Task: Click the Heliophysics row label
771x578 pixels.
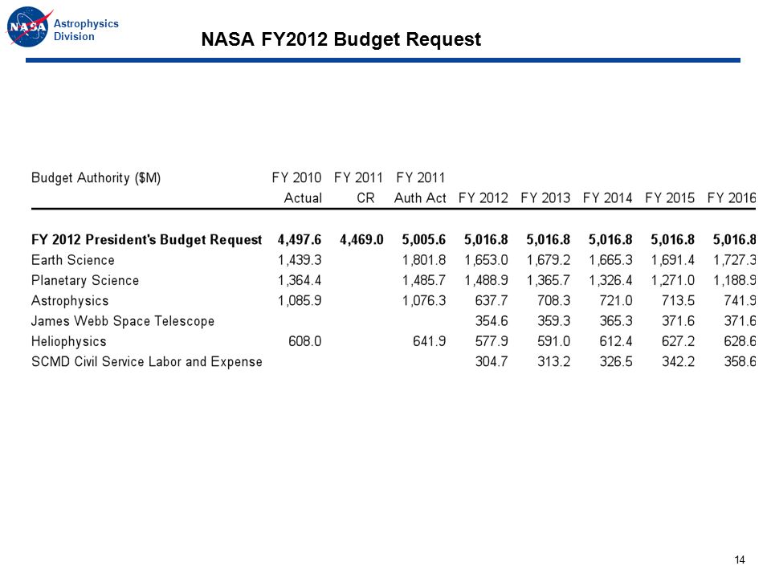Action: pos(69,341)
